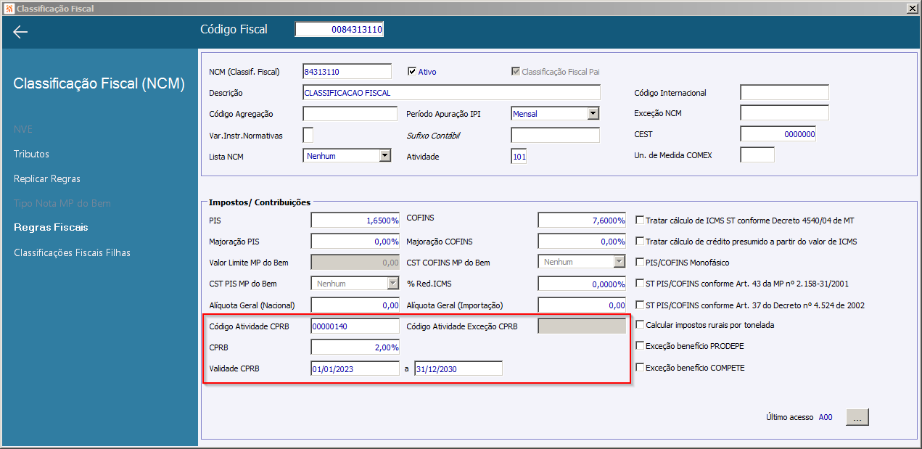
Task: Tick Exceção benefício PRODEPE checkbox
Action: click(640, 346)
